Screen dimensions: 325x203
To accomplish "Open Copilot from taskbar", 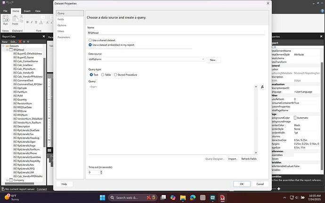I will tap(173, 198).
